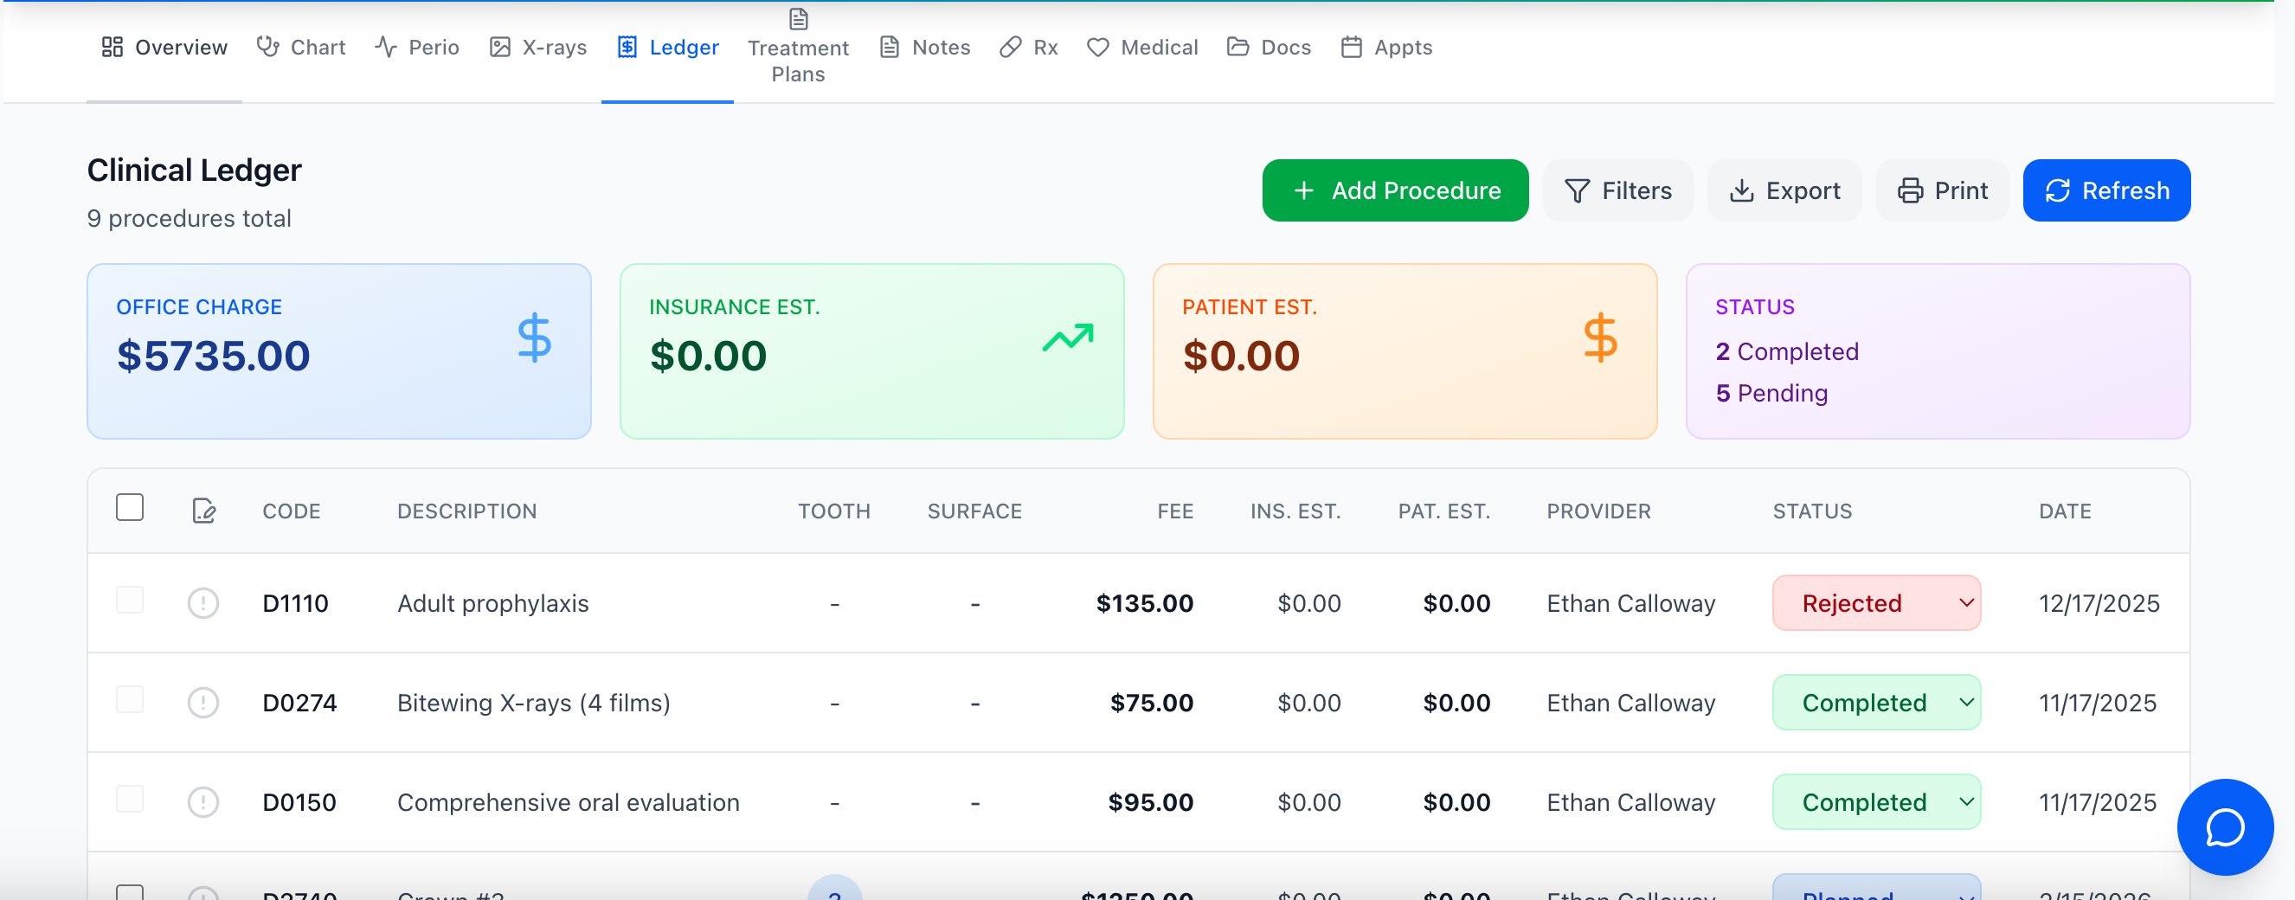
Task: Expand the Completed status dropdown for D0150
Action: 1876,802
